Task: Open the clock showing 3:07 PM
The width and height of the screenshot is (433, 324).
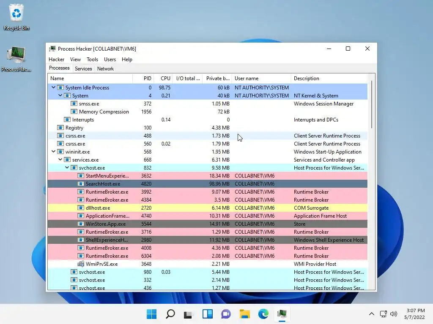Action: click(x=414, y=314)
